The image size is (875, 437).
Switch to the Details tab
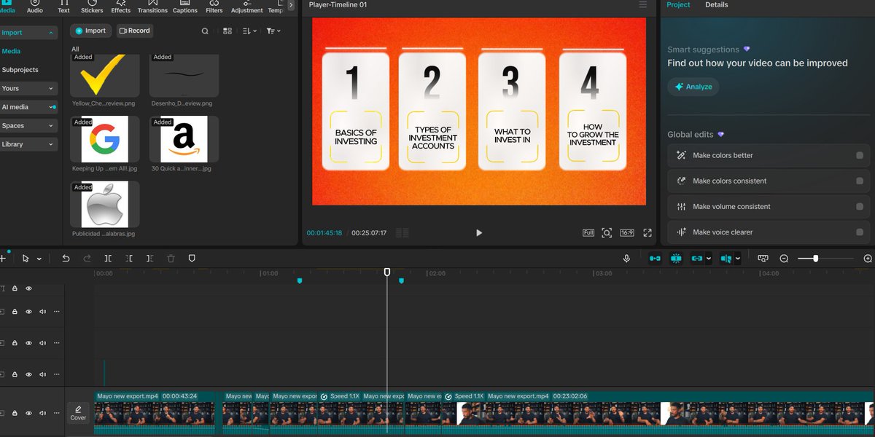pos(716,4)
